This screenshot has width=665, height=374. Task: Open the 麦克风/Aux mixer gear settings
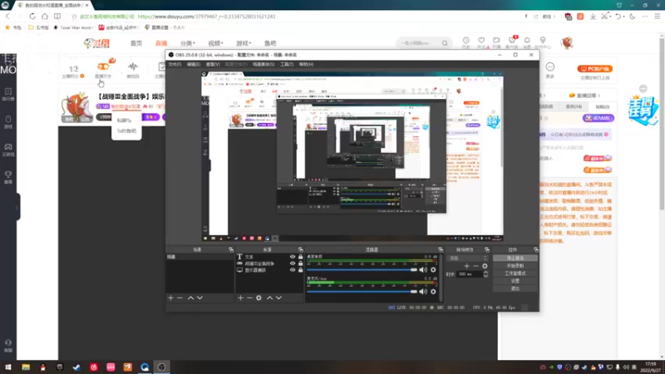pos(433,292)
